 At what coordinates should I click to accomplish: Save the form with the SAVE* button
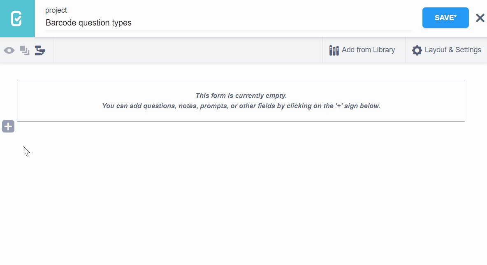coord(445,18)
